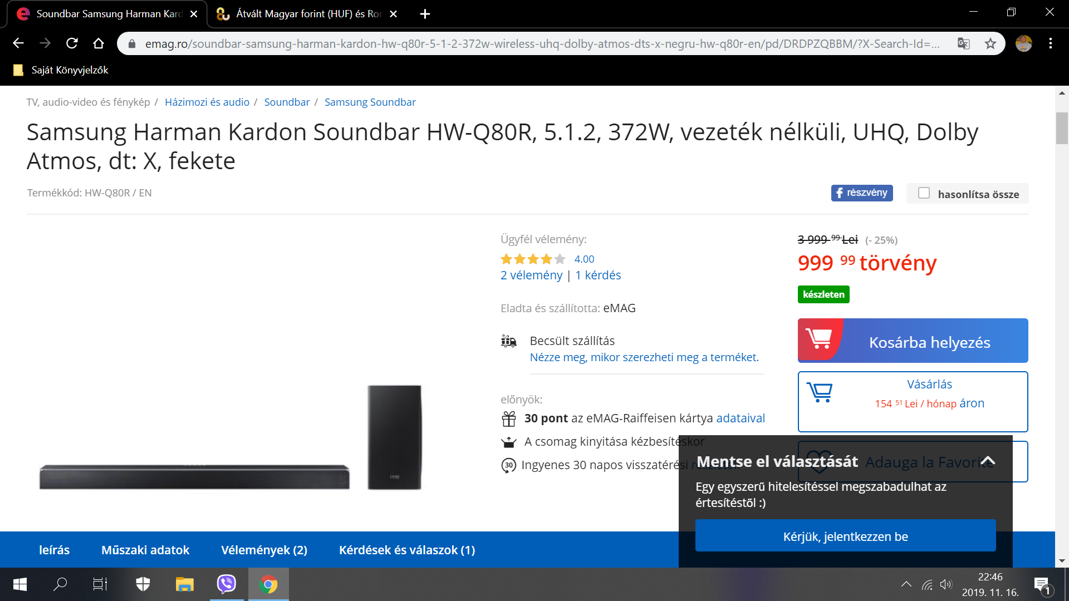Click the Kosárba helyezés button
Viewport: 1069px width, 601px height.
point(913,341)
